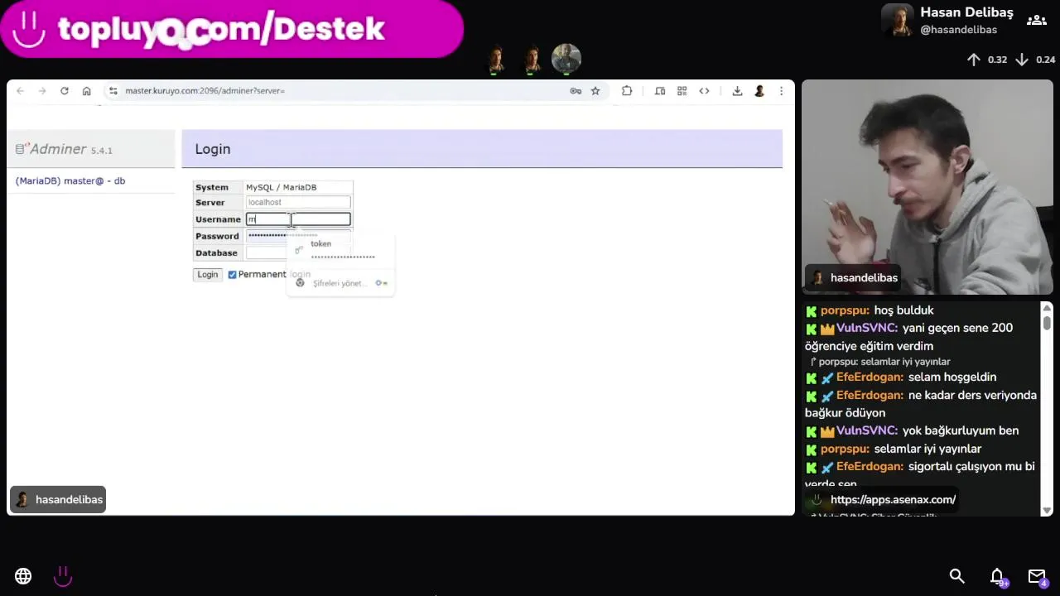Open the browser home page icon
The height and width of the screenshot is (596, 1060).
[x=86, y=91]
